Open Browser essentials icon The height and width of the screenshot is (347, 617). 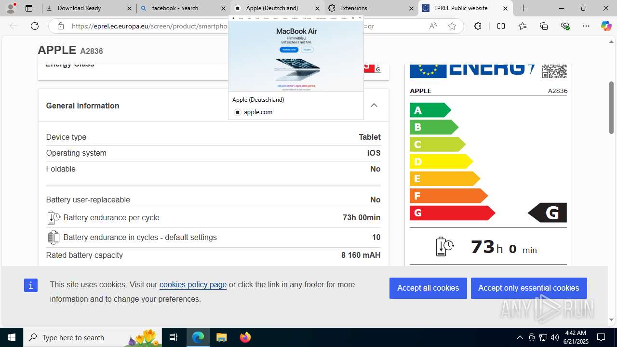[x=565, y=26]
